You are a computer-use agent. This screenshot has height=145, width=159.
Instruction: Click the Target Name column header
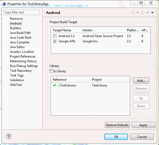[x=66, y=30]
